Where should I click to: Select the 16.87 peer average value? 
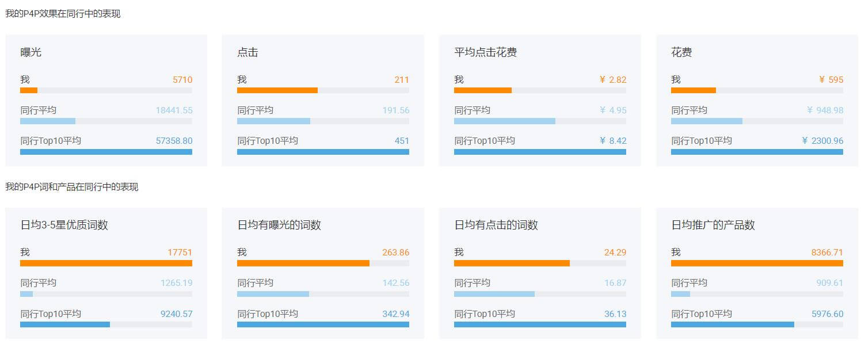pyautogui.click(x=615, y=283)
